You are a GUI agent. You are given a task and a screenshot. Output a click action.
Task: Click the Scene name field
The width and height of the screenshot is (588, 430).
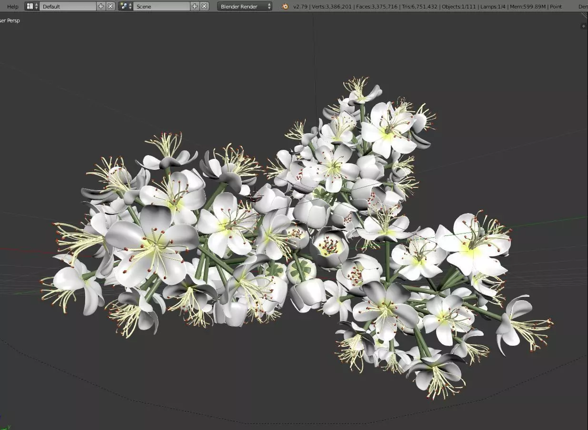[x=161, y=6]
